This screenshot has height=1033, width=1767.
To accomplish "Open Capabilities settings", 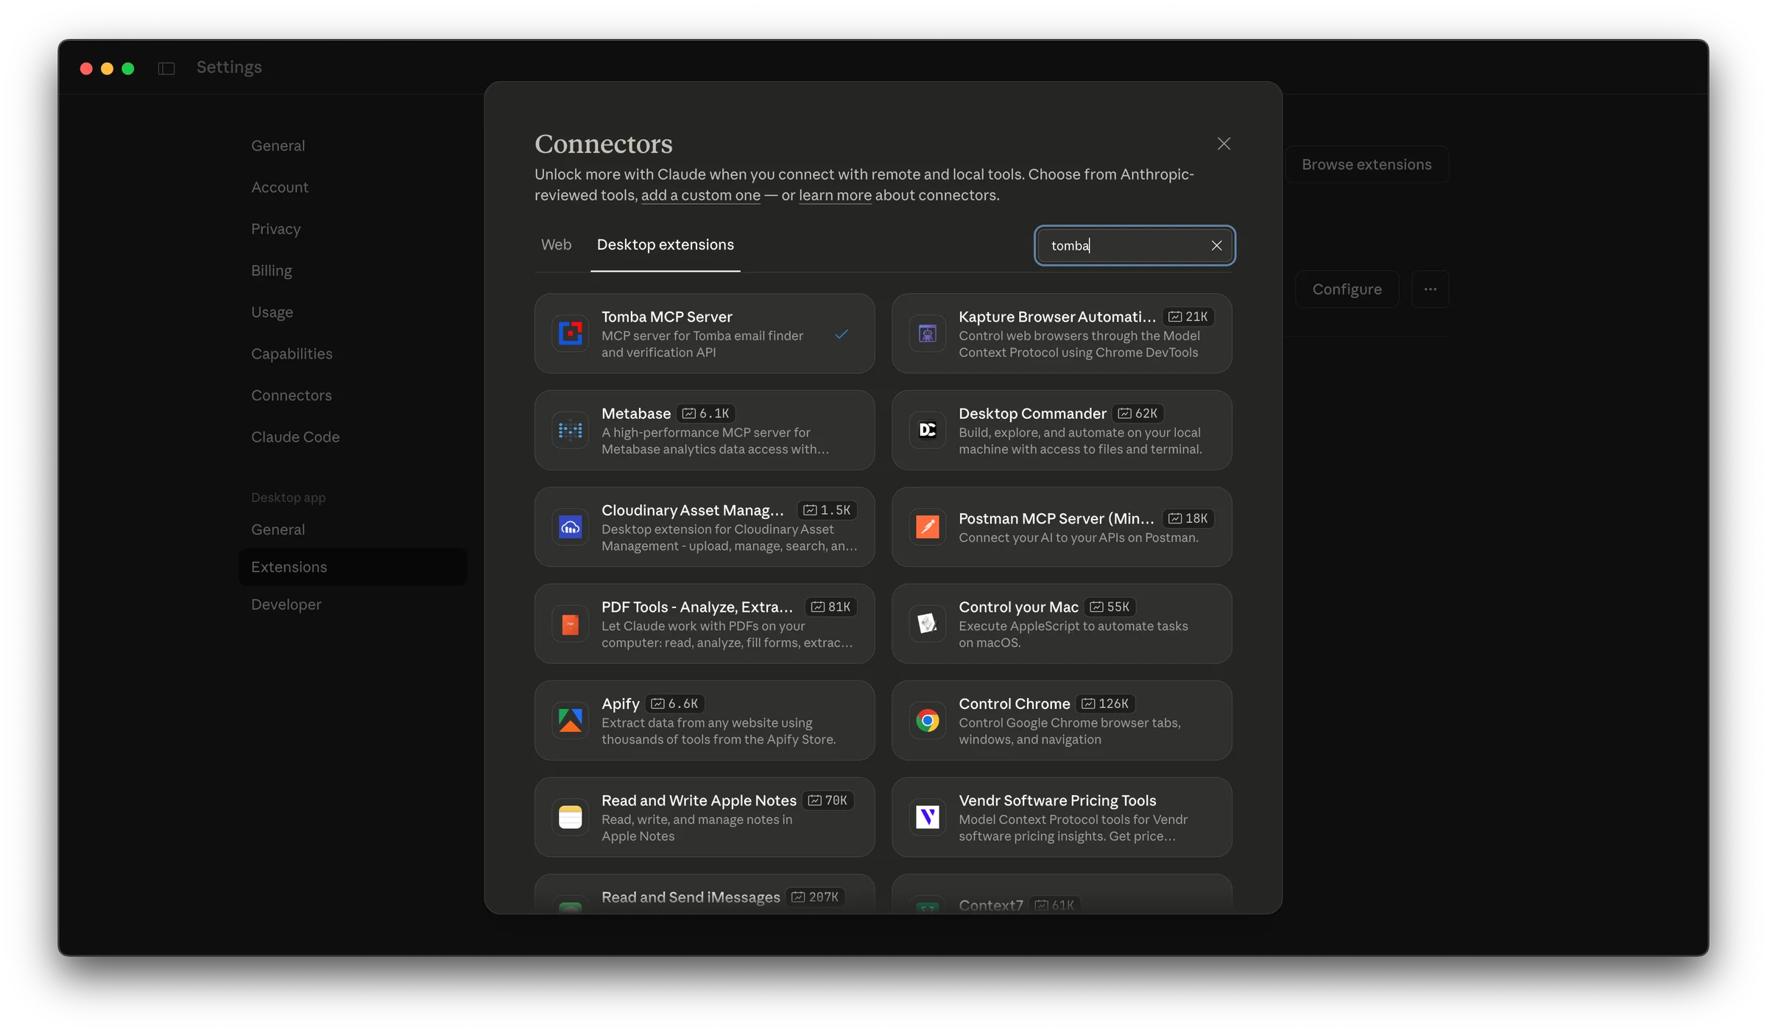I will click(292, 354).
